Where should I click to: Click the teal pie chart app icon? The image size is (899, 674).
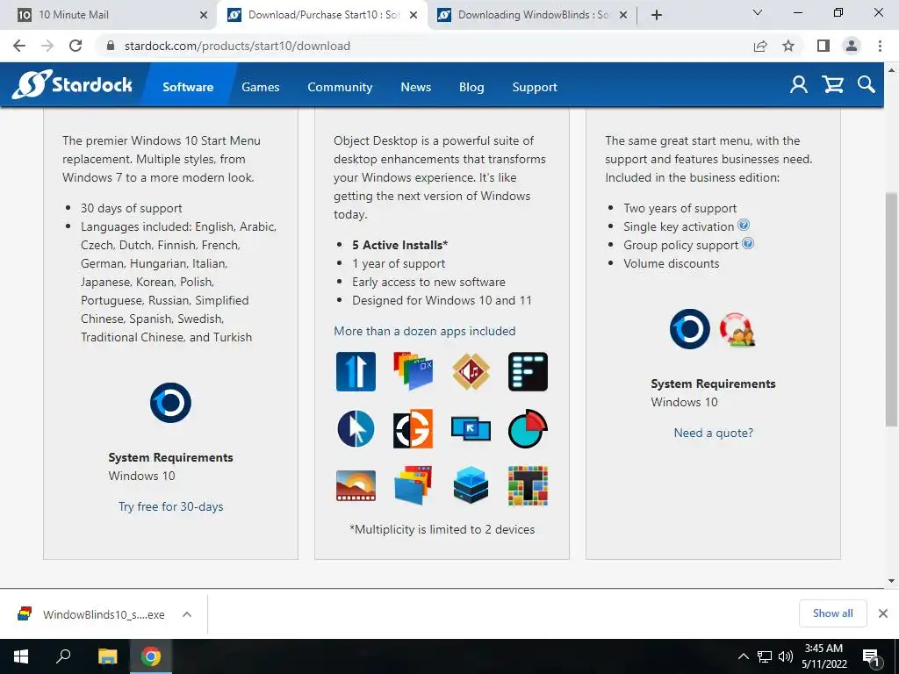coord(528,428)
